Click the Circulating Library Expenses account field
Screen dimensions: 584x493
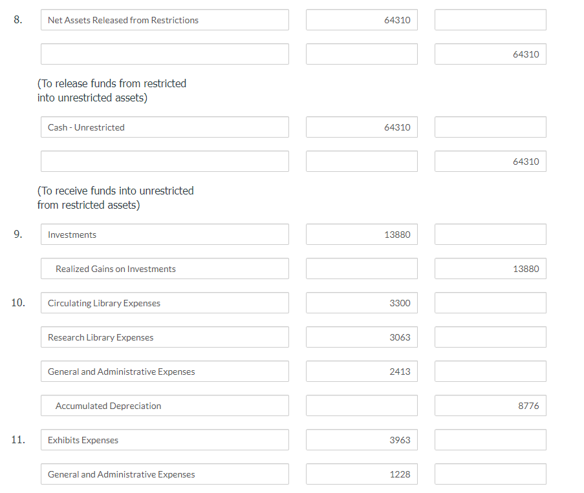pyautogui.click(x=164, y=302)
